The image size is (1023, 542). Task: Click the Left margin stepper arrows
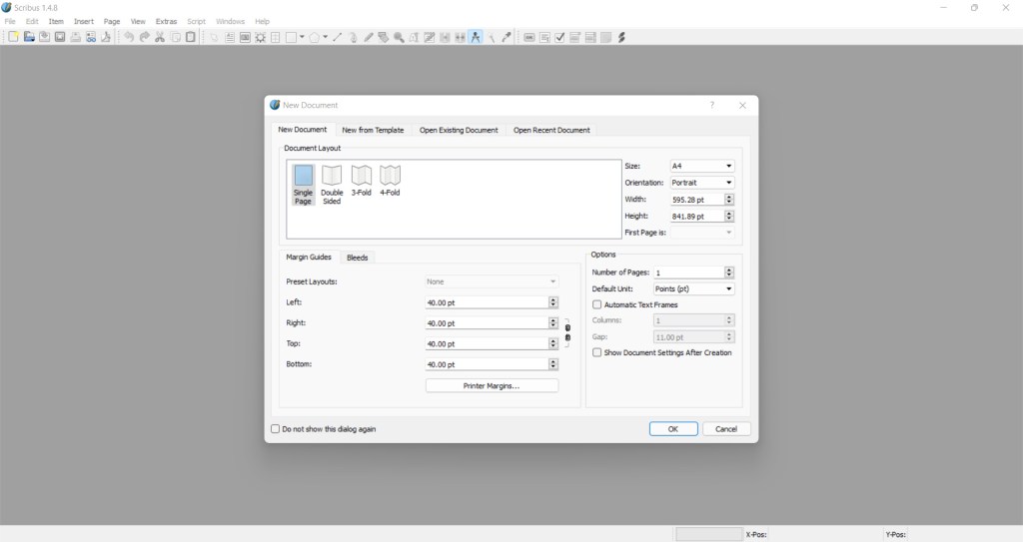(x=553, y=302)
